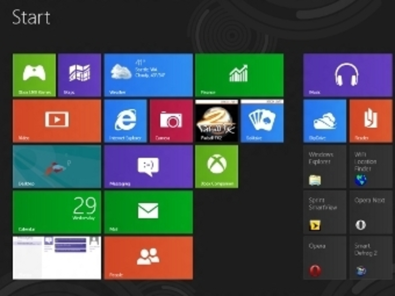The height and width of the screenshot is (296, 395).
Task: Open the SkyDrive cloud tile
Action: [325, 121]
